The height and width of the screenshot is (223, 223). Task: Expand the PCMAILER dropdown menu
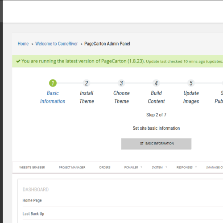(133, 167)
